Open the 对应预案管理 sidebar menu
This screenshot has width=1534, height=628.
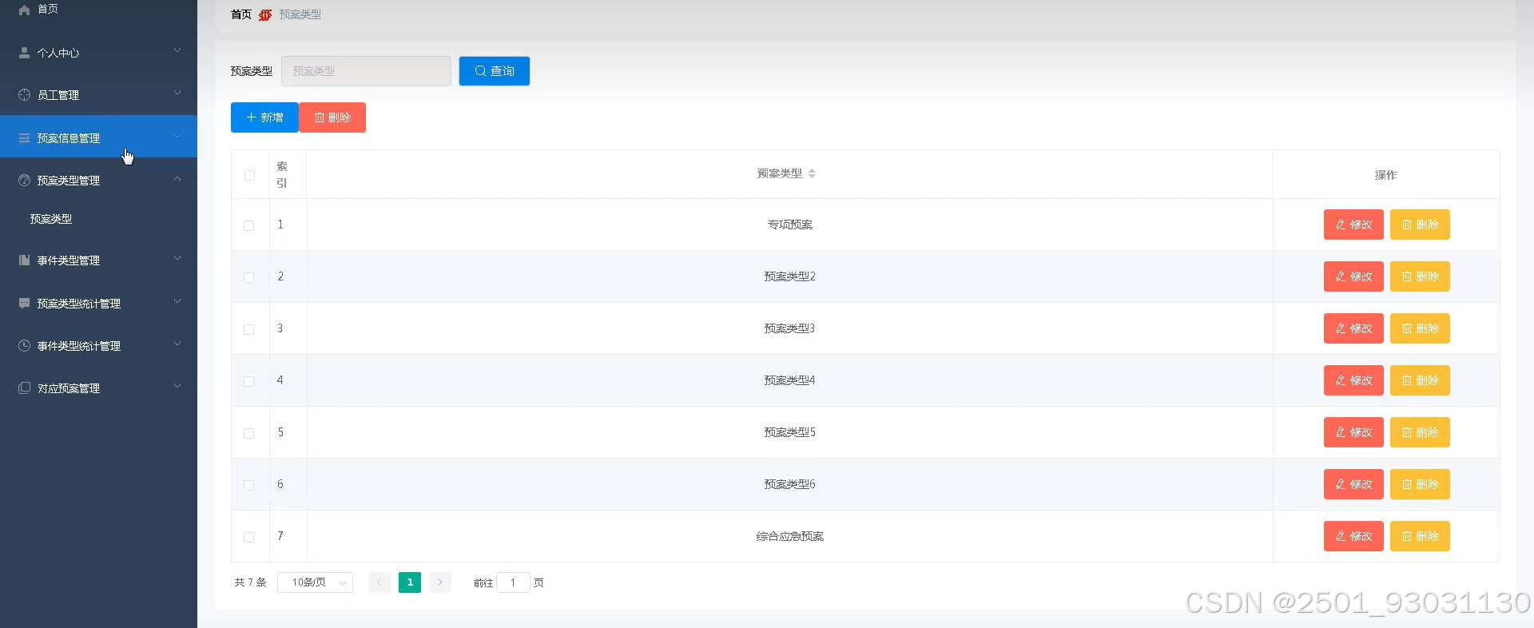point(98,388)
